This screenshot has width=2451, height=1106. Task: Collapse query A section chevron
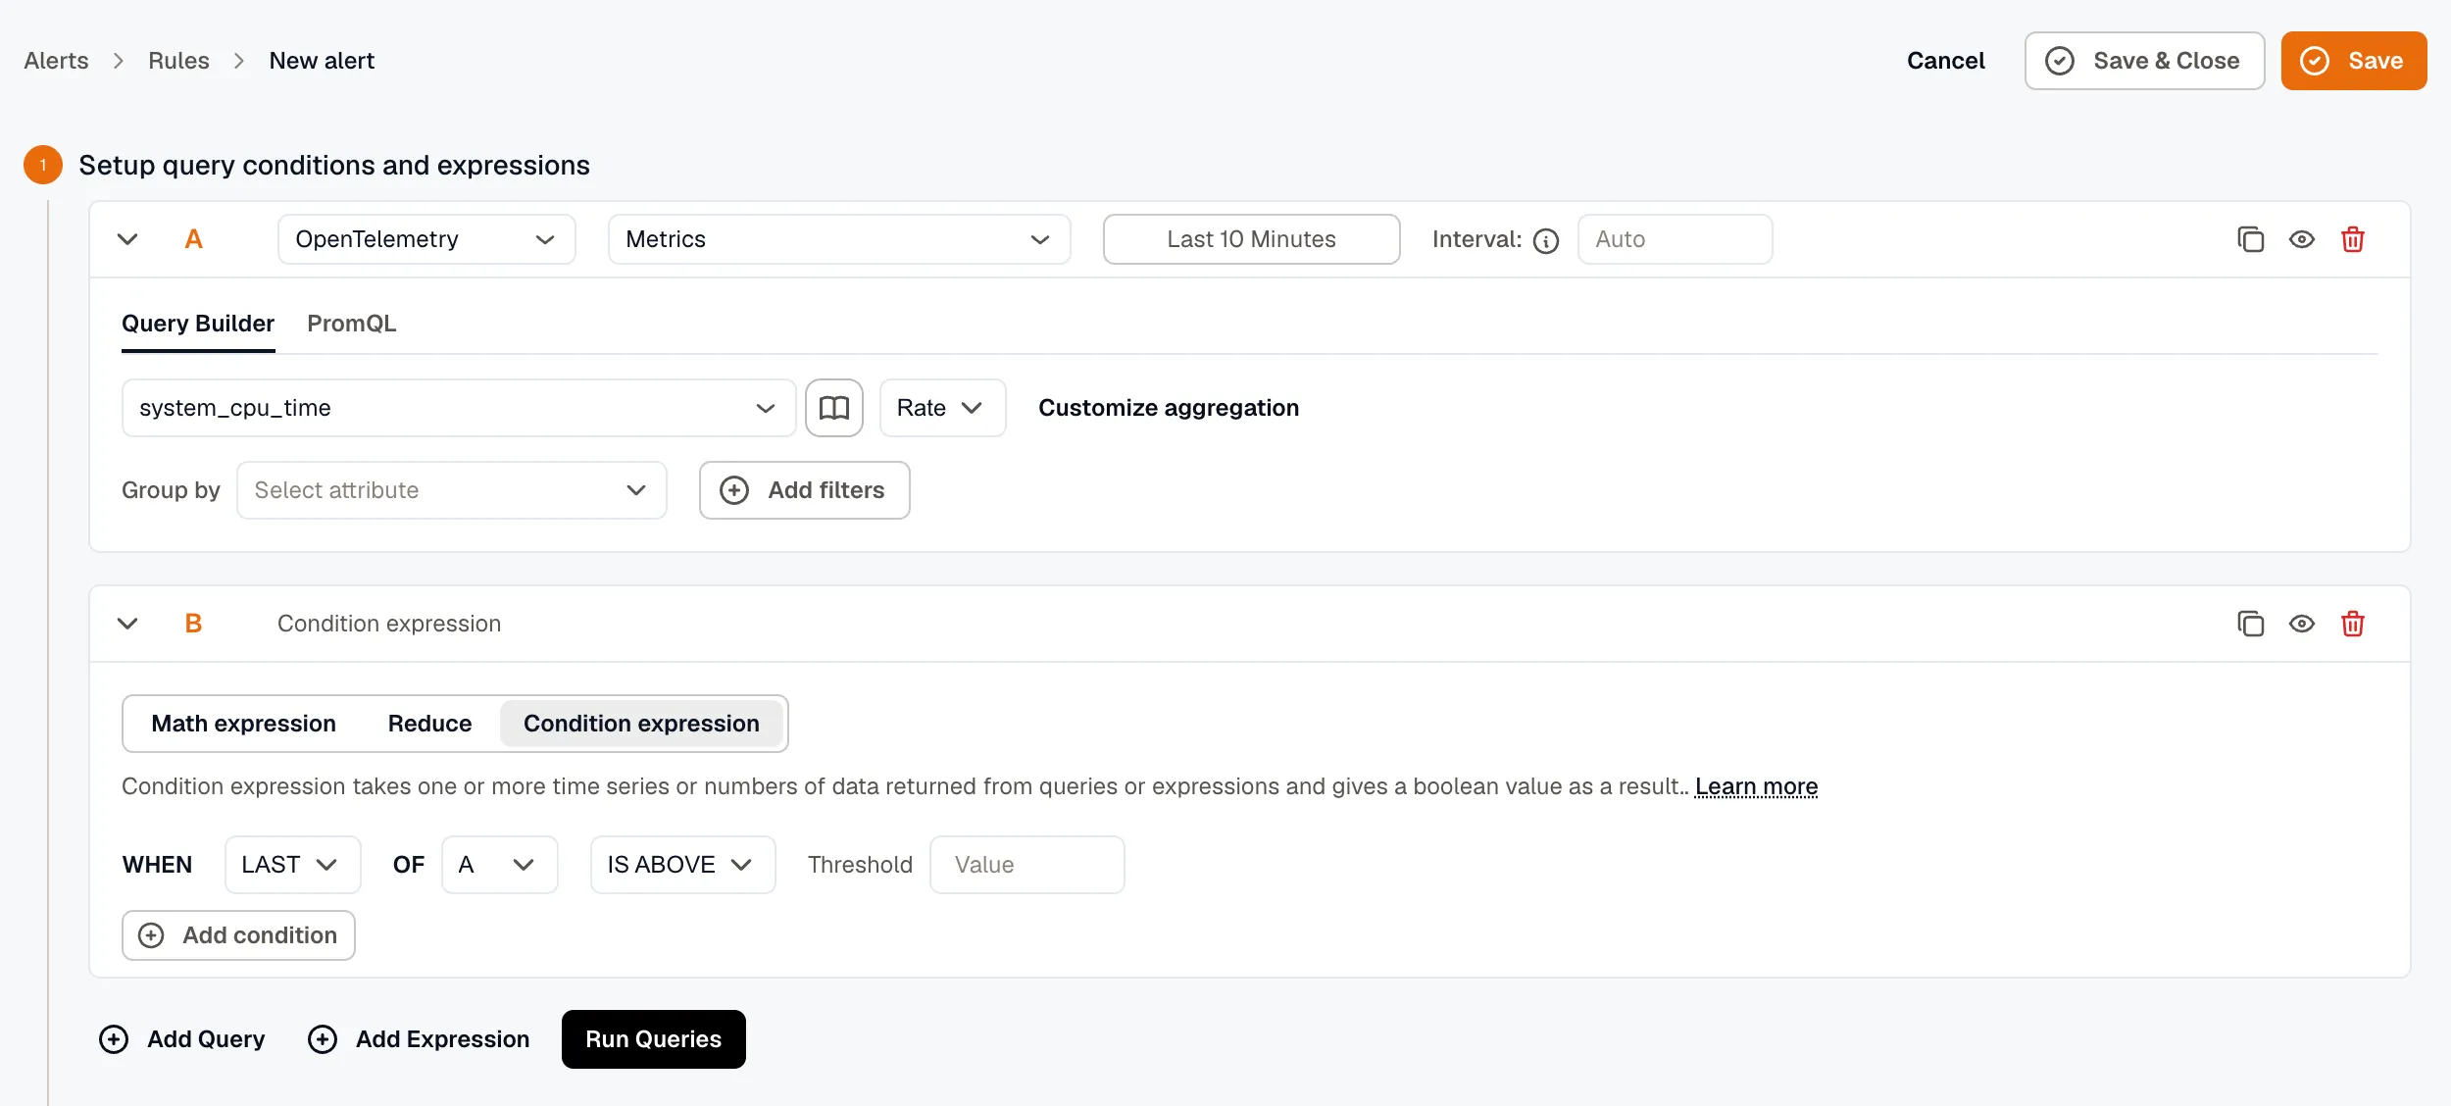pyautogui.click(x=127, y=239)
